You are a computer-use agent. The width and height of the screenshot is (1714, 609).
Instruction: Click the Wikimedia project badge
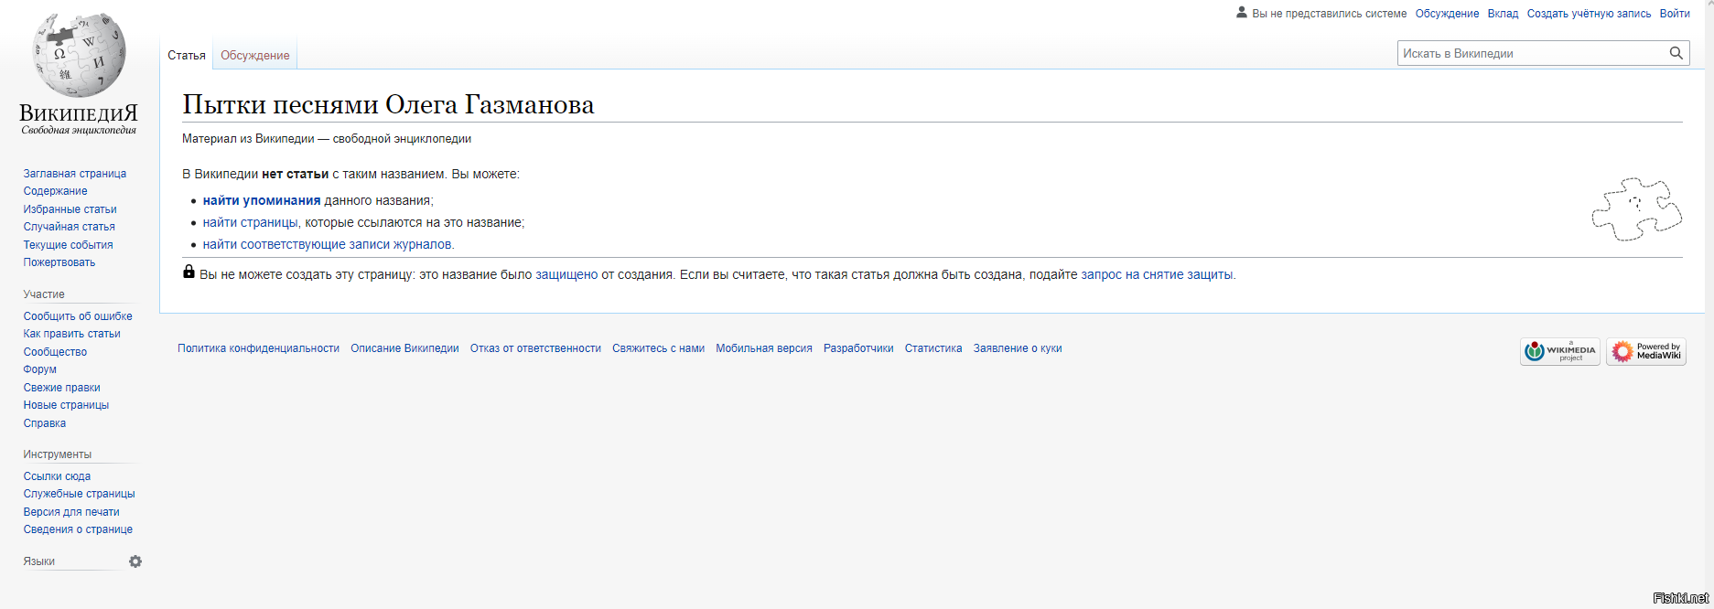[x=1560, y=352]
